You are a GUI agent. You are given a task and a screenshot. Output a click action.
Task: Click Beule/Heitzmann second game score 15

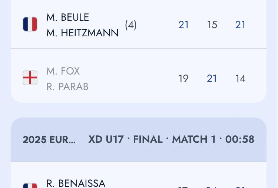coord(212,25)
